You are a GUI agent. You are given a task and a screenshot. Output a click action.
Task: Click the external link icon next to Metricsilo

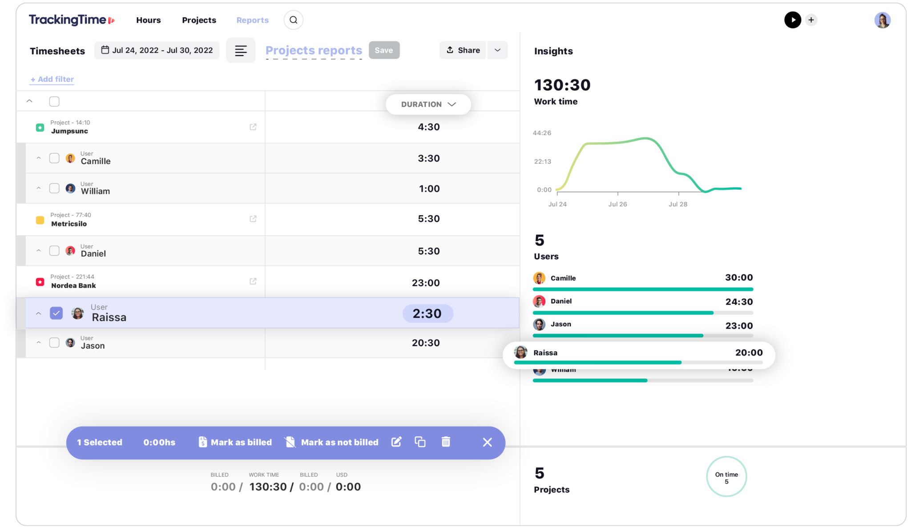click(x=253, y=219)
